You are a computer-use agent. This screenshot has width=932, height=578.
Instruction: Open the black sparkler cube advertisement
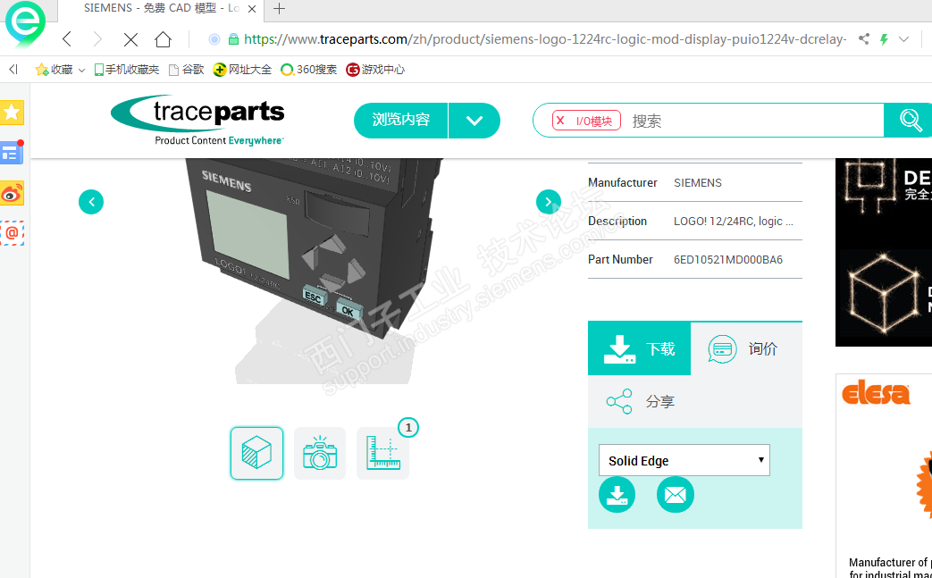884,252
